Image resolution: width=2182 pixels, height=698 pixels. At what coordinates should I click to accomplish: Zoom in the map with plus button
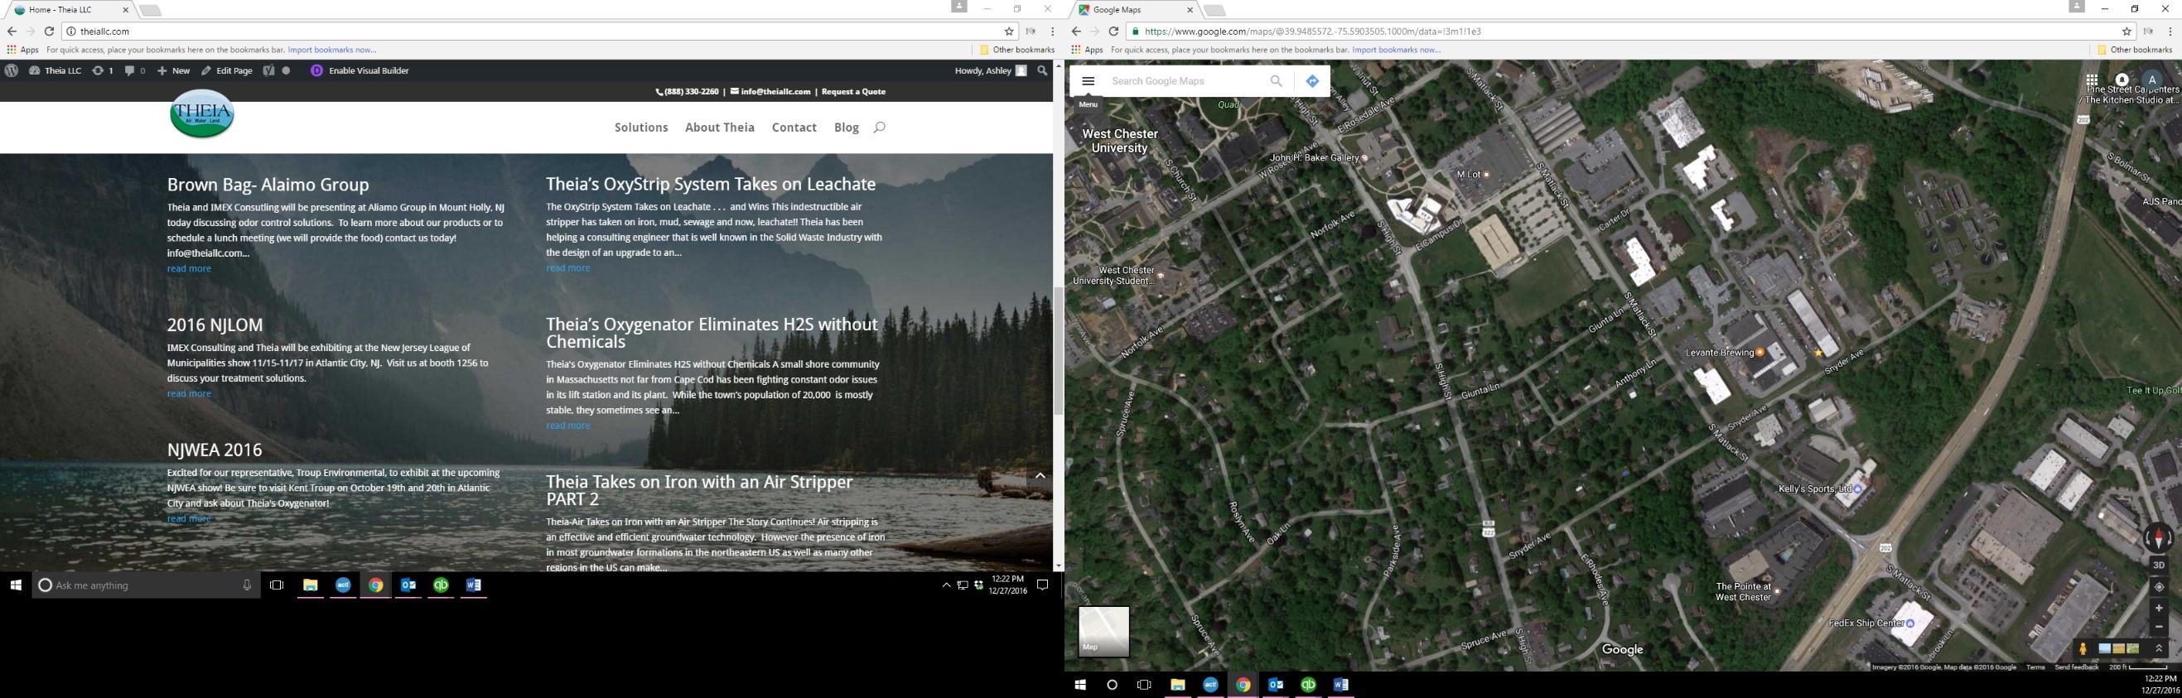[2159, 609]
